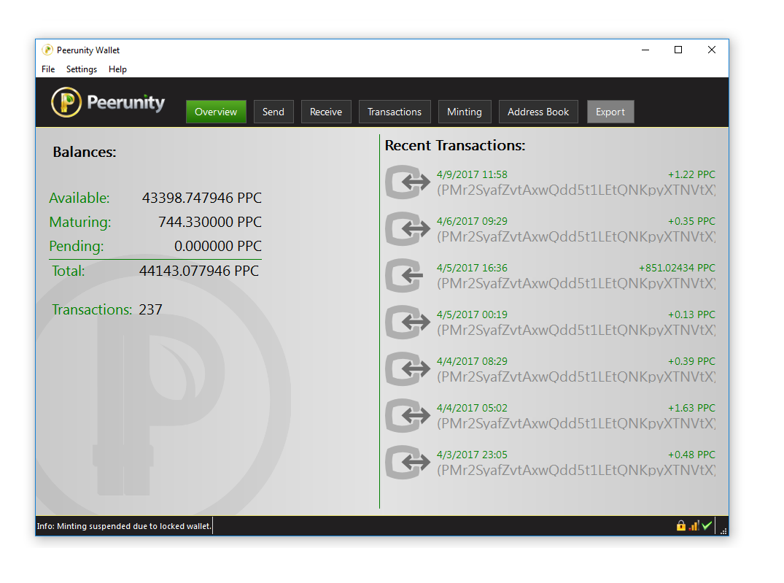Click the Peerunity logo in header
Screen dimensions: 784x583
coord(108,103)
